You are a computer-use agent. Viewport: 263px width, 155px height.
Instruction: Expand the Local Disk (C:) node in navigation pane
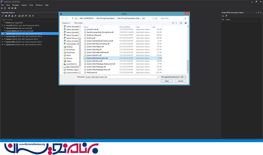click(63, 64)
